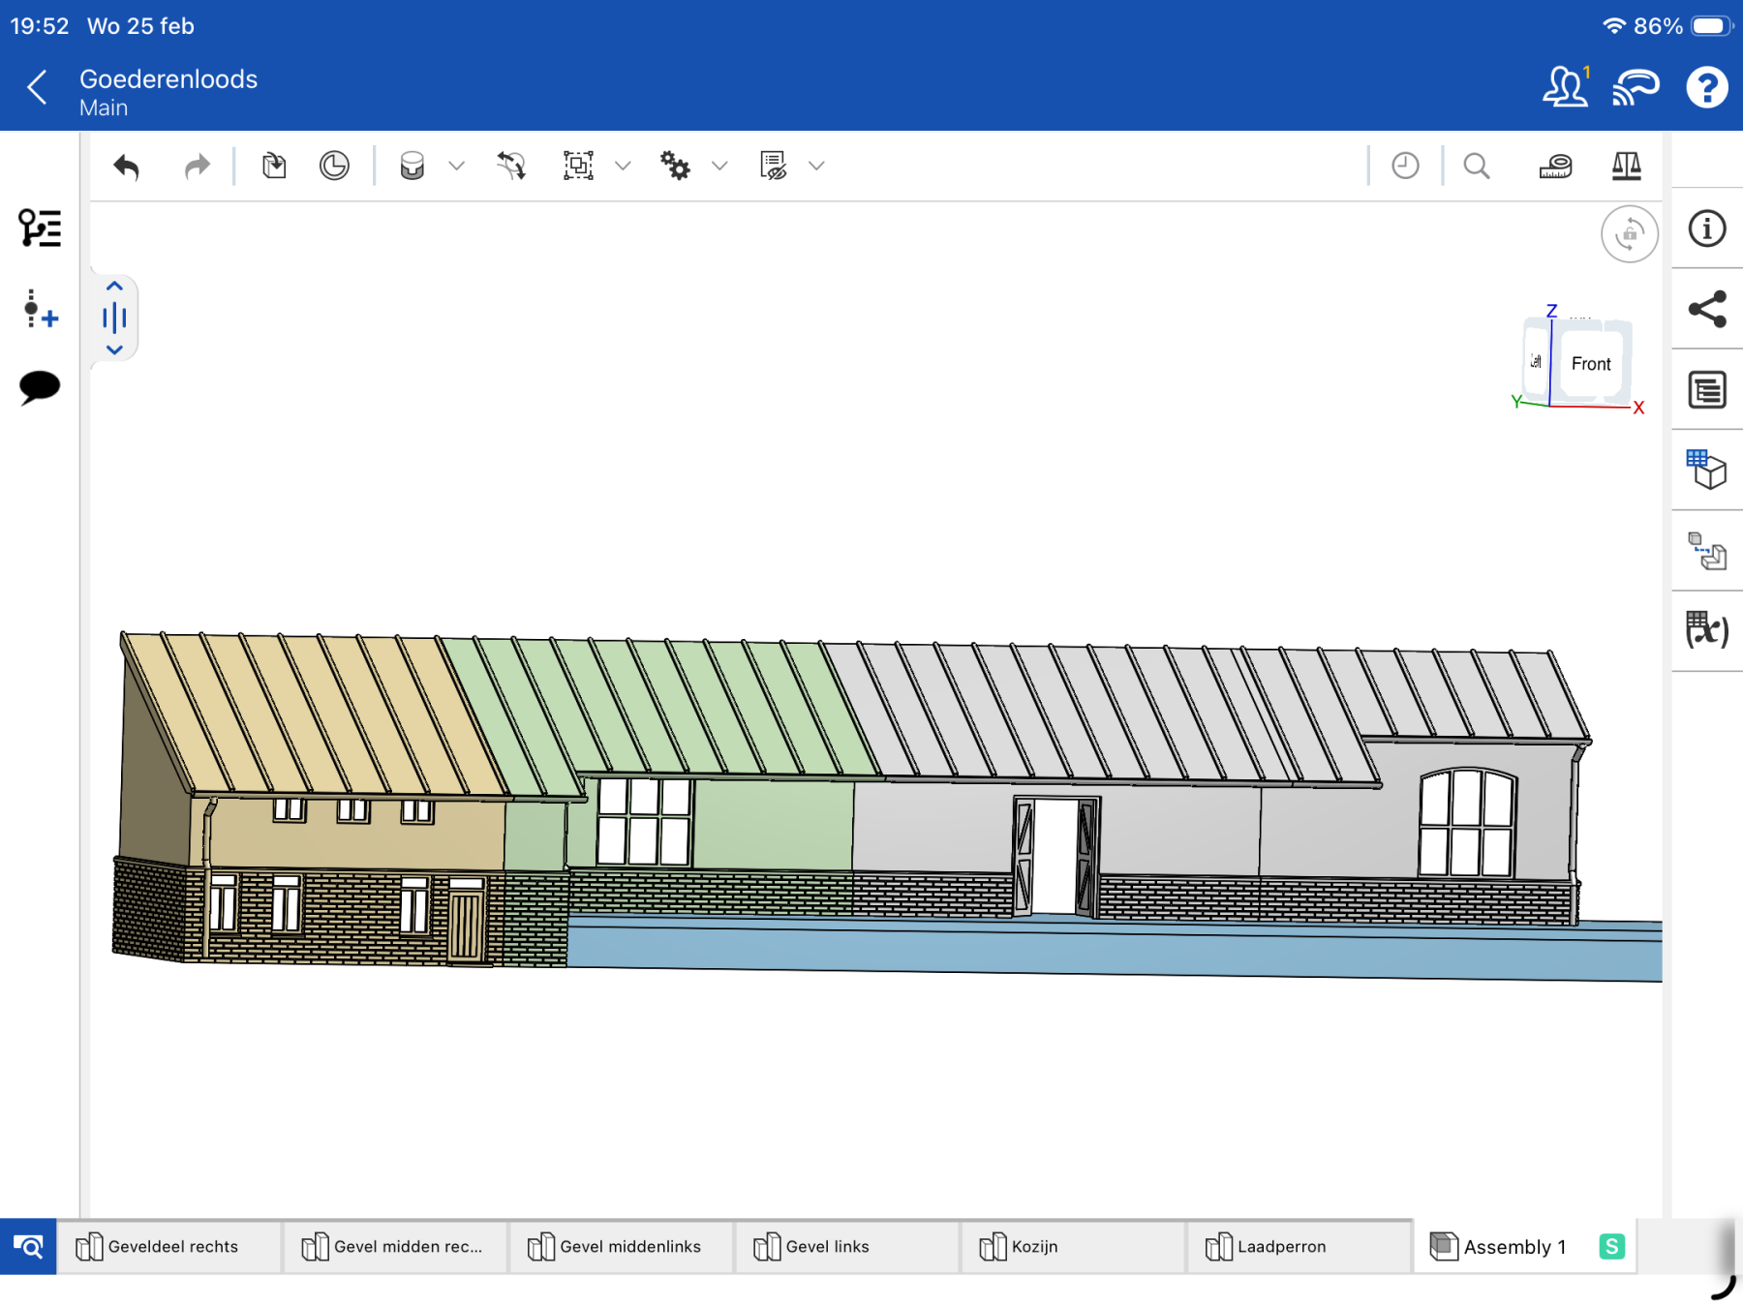Undo the last action
Screen dimensions: 1743x1307
point(127,167)
